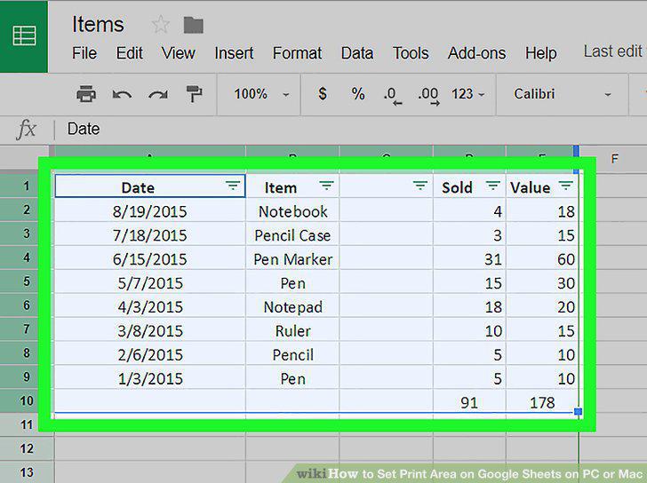
Task: Increase decimal places
Action: 428,96
